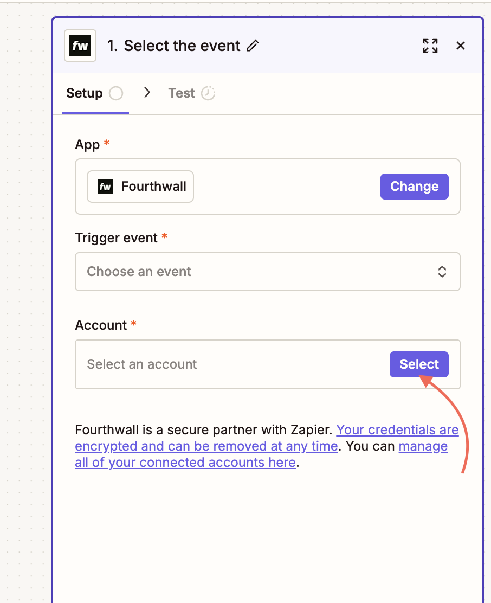This screenshot has height=603, width=491.
Task: Click the step title Select the event
Action: click(x=175, y=46)
